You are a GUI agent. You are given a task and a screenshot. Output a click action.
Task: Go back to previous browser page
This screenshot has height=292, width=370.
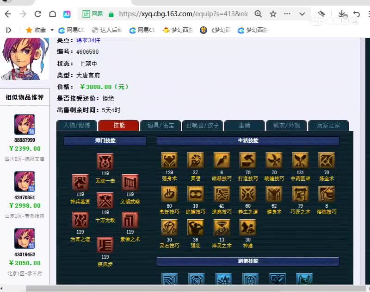pyautogui.click(x=8, y=14)
